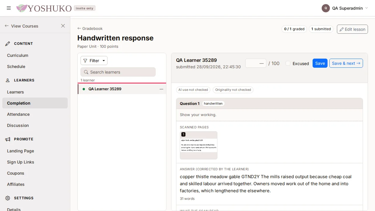
Task: Click the AI use not checked chip
Action: click(x=193, y=90)
